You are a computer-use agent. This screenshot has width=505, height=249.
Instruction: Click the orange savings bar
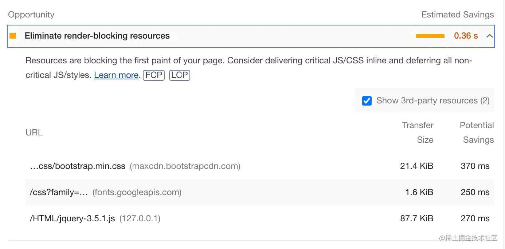[x=430, y=36]
